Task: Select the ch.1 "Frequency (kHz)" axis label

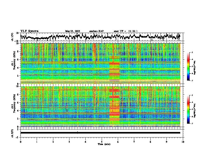Action: 14,60
